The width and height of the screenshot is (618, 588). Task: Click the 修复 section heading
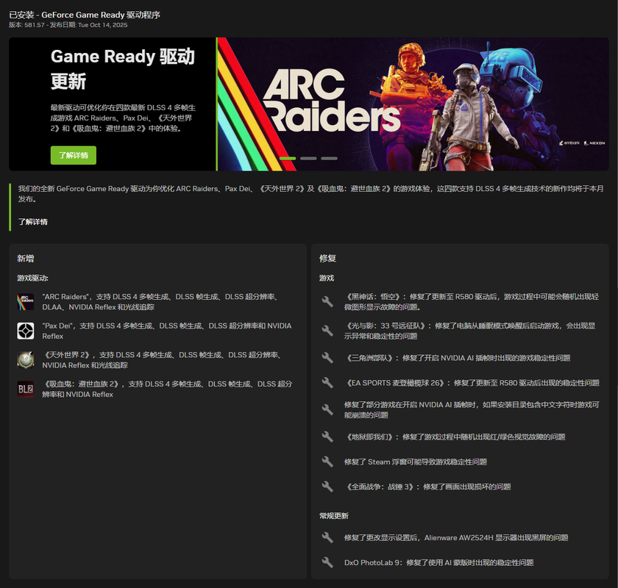click(x=327, y=259)
